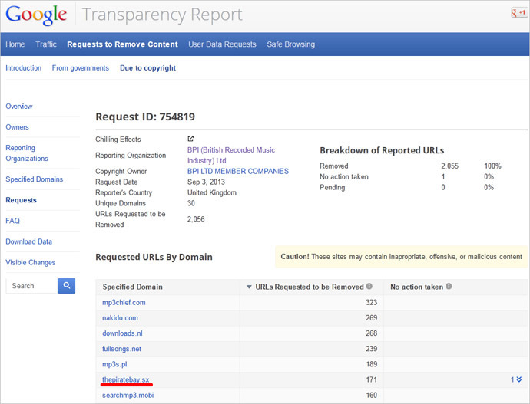Click the Transparency Report title text
Image resolution: width=530 pixels, height=404 pixels.
(162, 15)
